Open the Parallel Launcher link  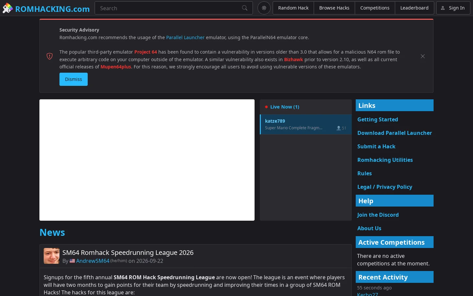(x=185, y=37)
